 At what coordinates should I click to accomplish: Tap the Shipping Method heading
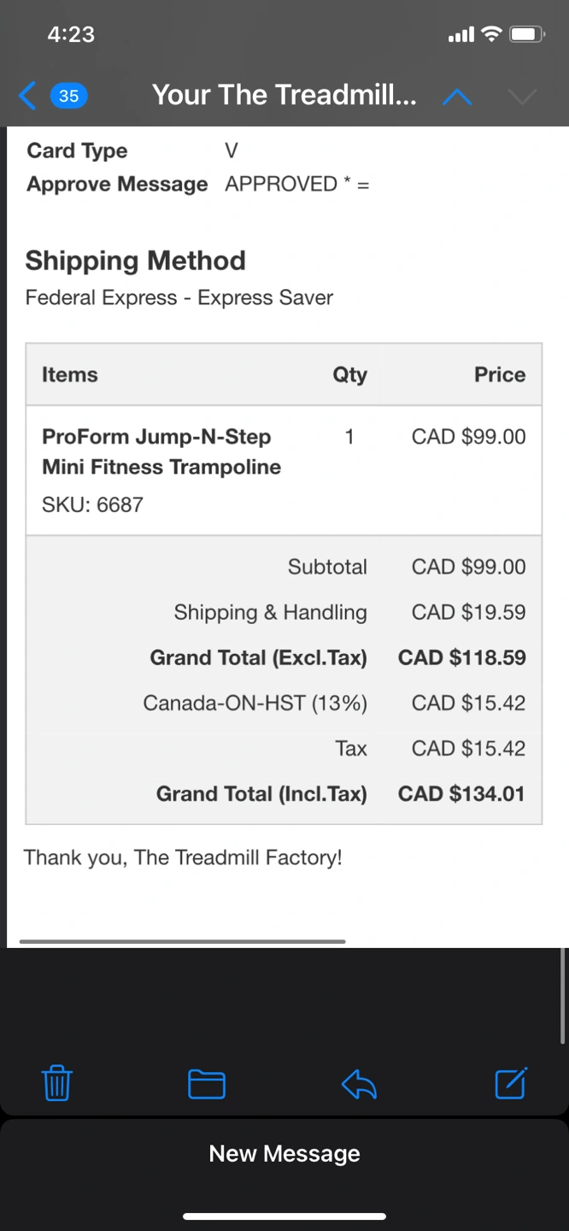coord(135,260)
